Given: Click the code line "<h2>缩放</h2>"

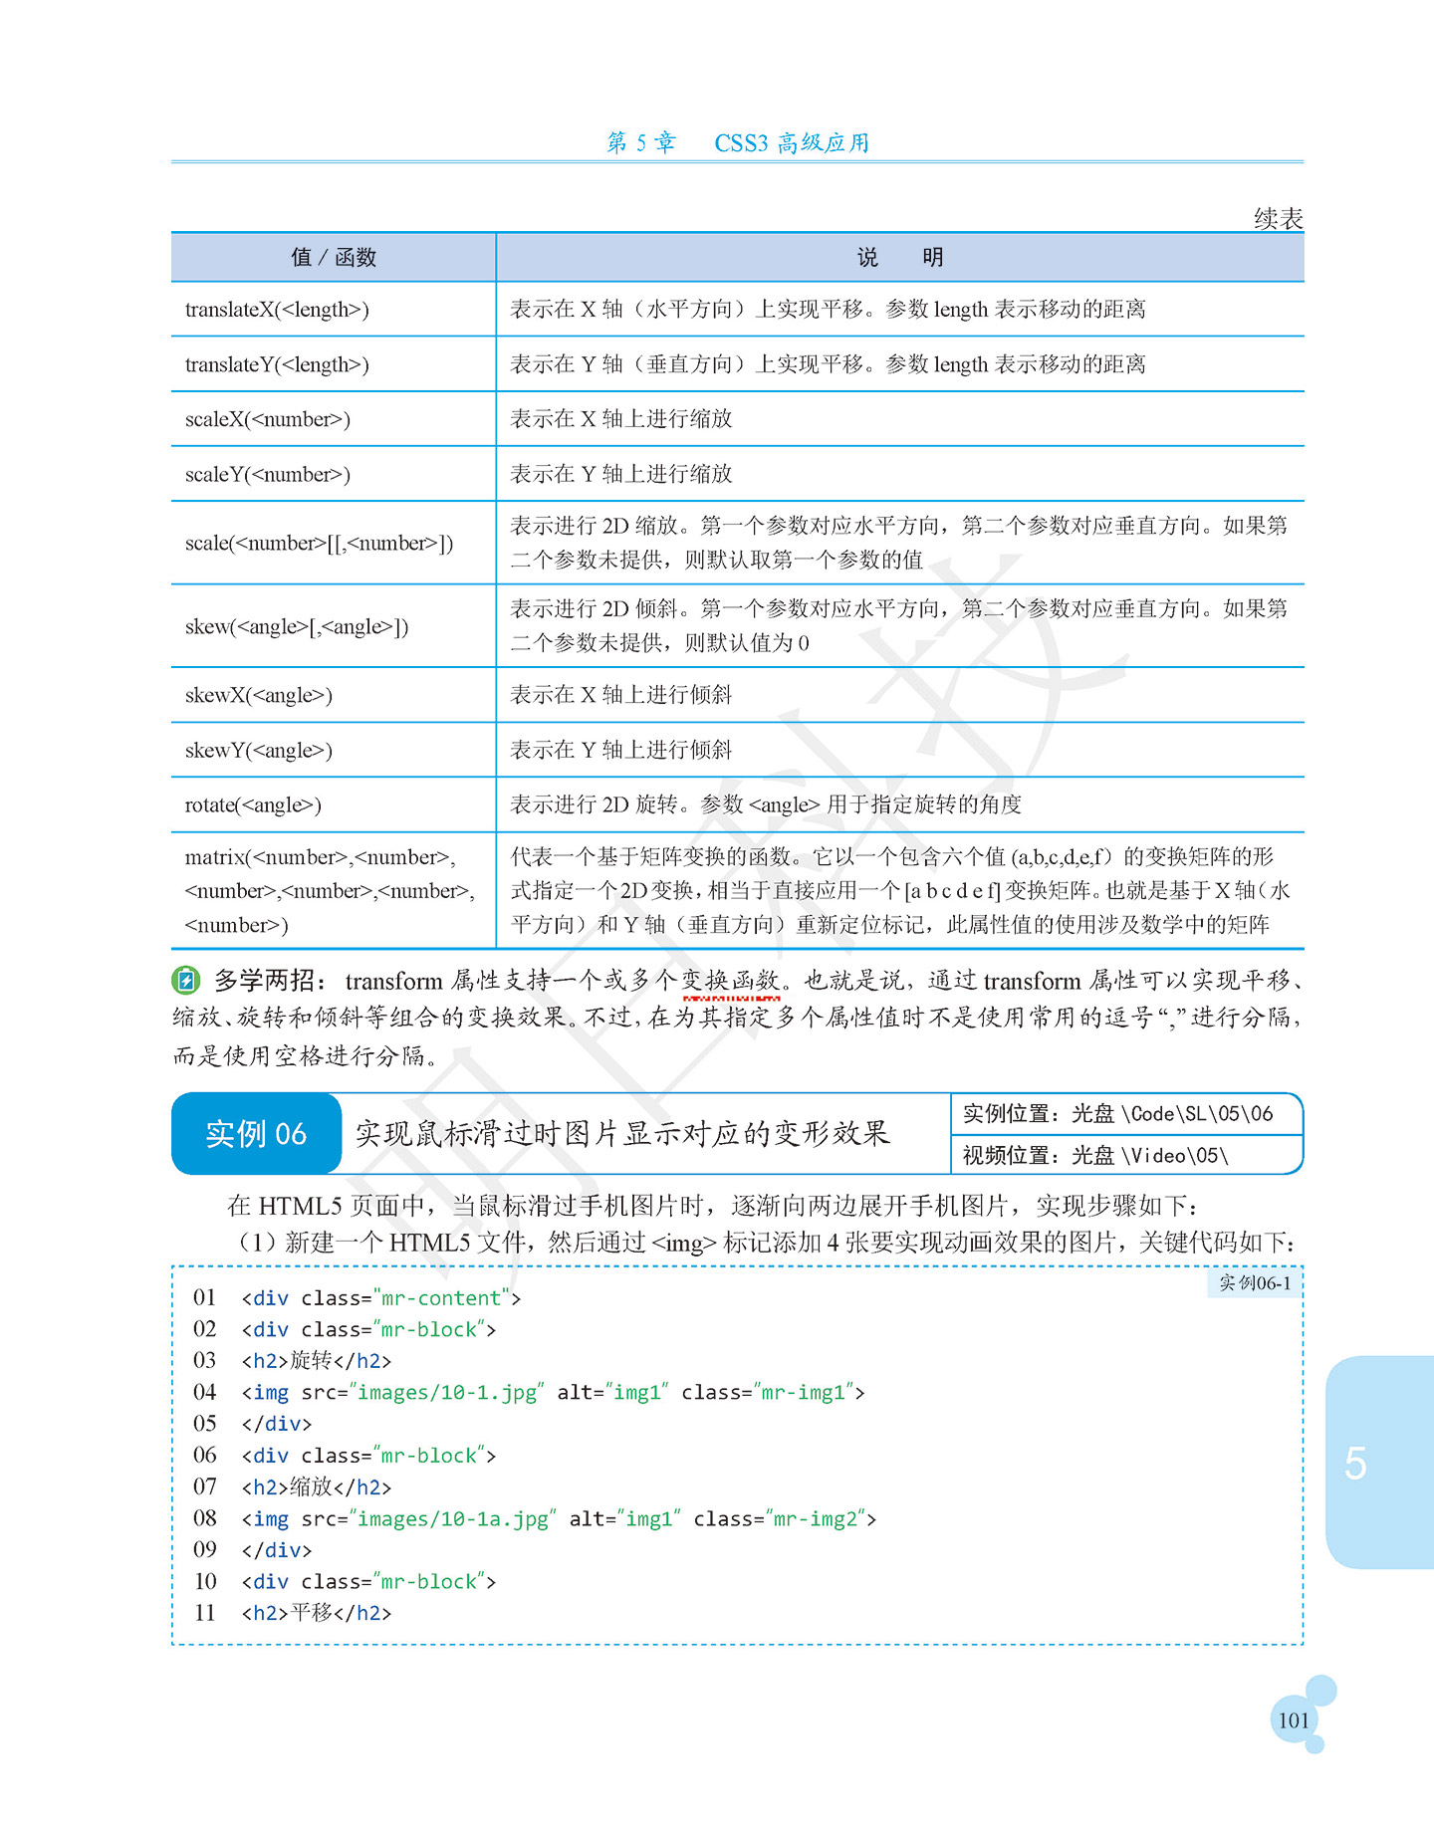Looking at the screenshot, I should [x=317, y=1487].
